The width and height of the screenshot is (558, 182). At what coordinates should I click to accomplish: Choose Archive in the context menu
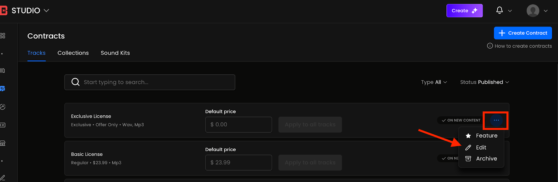486,158
